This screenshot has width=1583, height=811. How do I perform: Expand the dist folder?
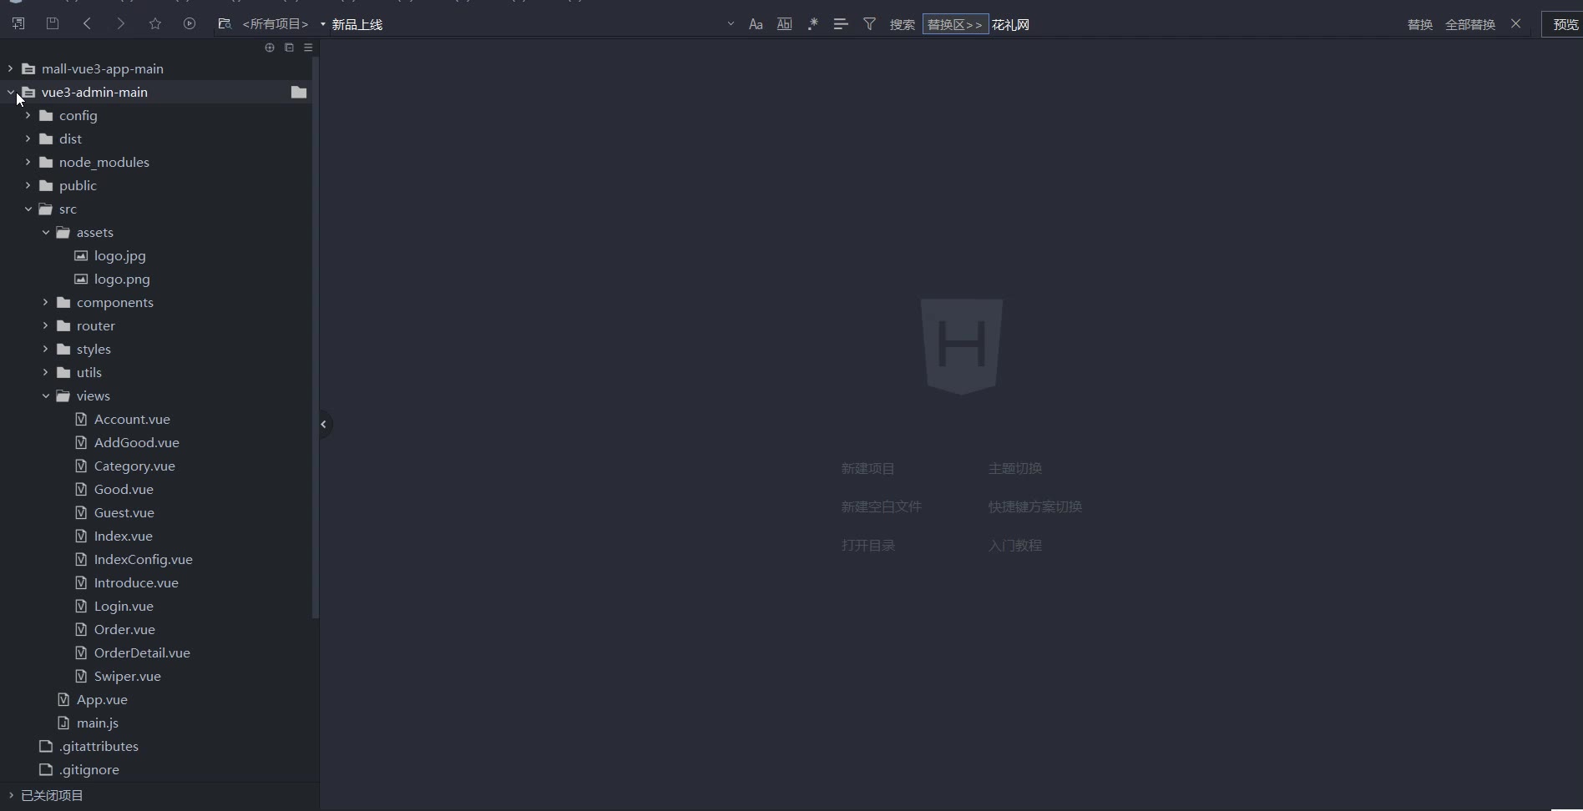(x=28, y=139)
